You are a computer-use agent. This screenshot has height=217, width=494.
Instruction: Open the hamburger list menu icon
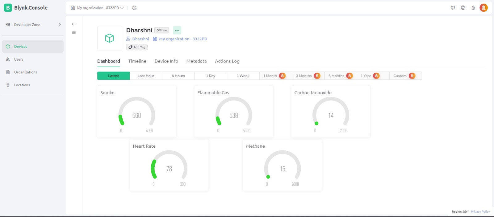coord(74,32)
